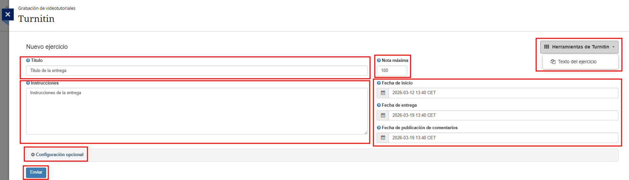Click the Título de la entrega field

point(196,71)
